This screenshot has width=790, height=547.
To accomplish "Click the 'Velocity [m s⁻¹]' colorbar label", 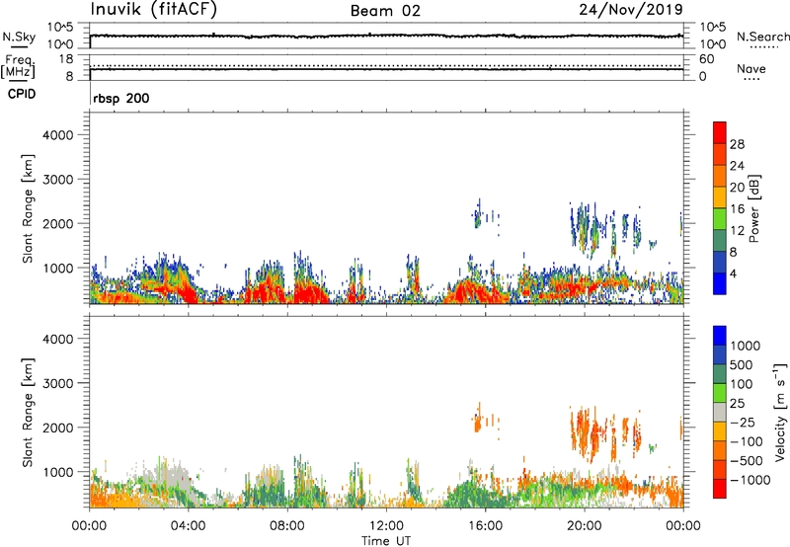I will point(780,412).
